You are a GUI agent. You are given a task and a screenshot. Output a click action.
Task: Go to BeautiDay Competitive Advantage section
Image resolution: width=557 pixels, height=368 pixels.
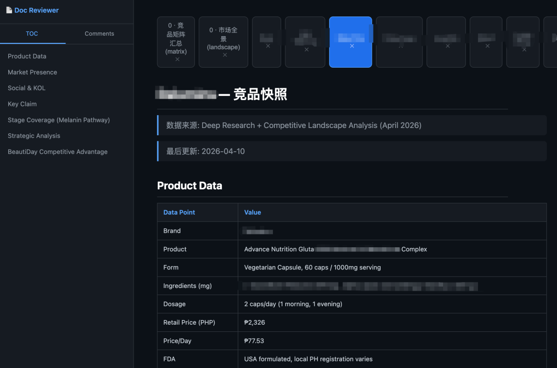tap(58, 151)
